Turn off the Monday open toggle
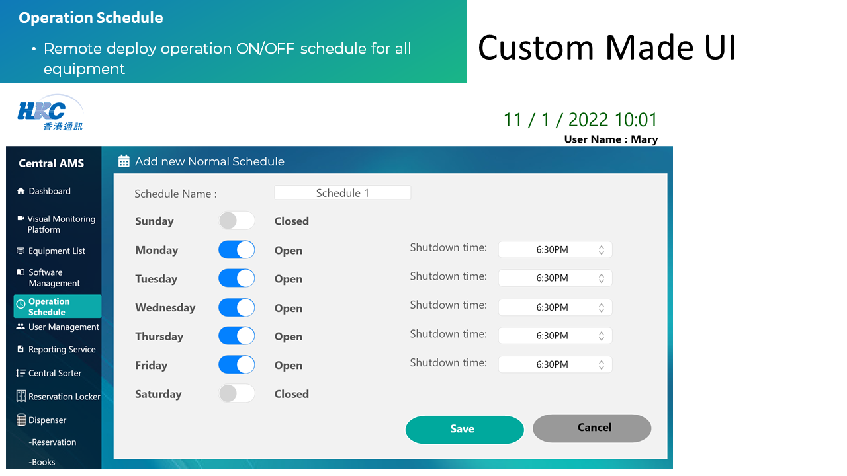Screen dimensions: 847x476 coord(237,250)
